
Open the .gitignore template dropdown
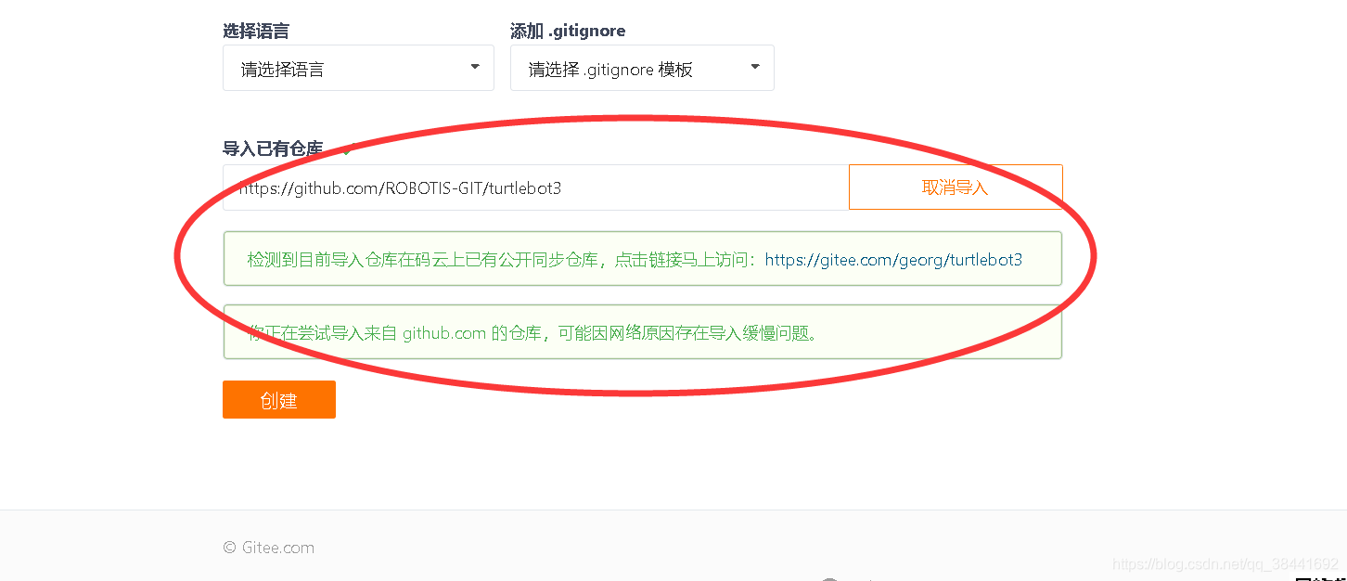(642, 69)
